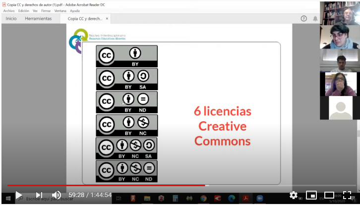The height and width of the screenshot is (205, 360).
Task: Open the Archivo menu
Action: (9, 10)
